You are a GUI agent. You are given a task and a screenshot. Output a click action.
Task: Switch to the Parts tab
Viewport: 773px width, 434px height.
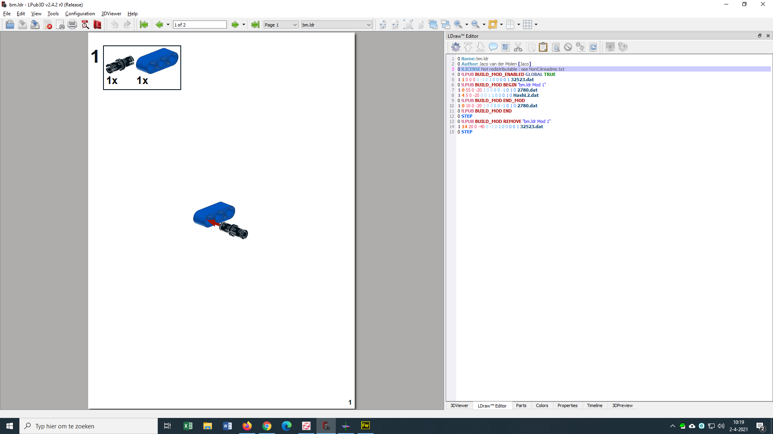point(521,405)
